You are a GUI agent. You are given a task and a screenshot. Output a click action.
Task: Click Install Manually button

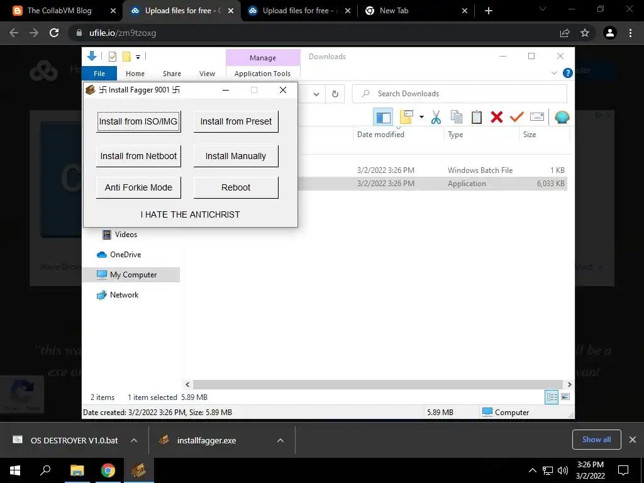point(236,156)
